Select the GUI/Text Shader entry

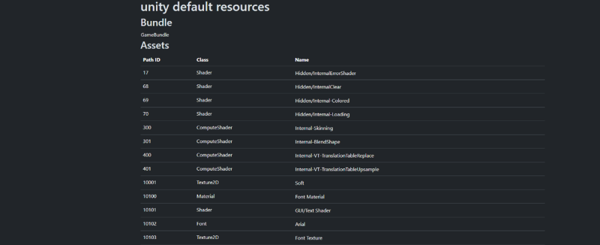click(x=313, y=210)
